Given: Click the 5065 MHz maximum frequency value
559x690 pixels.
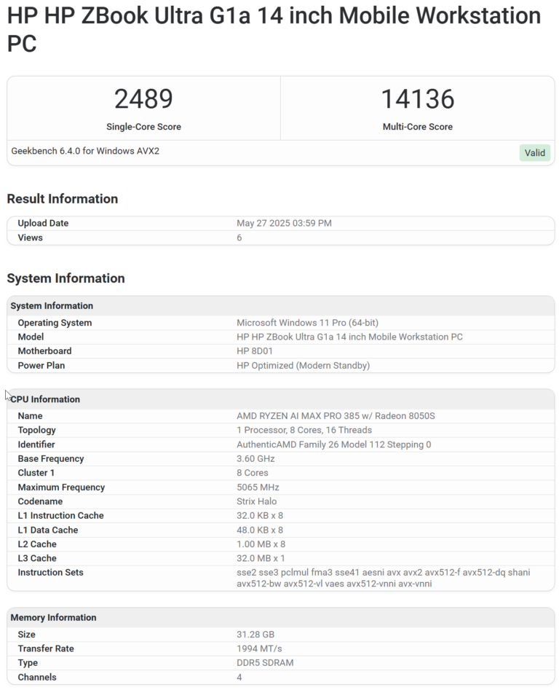Looking at the screenshot, I should (258, 487).
